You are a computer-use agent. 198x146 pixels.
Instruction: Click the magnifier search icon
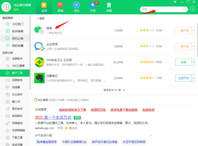coord(184,9)
